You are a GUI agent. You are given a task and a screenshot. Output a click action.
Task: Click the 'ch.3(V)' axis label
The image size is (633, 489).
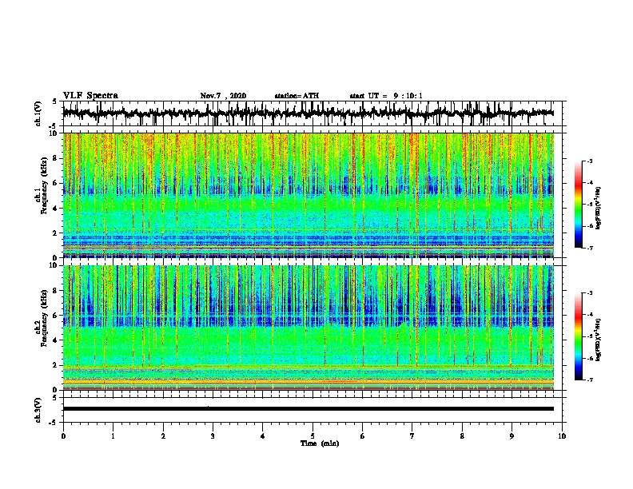pyautogui.click(x=38, y=410)
